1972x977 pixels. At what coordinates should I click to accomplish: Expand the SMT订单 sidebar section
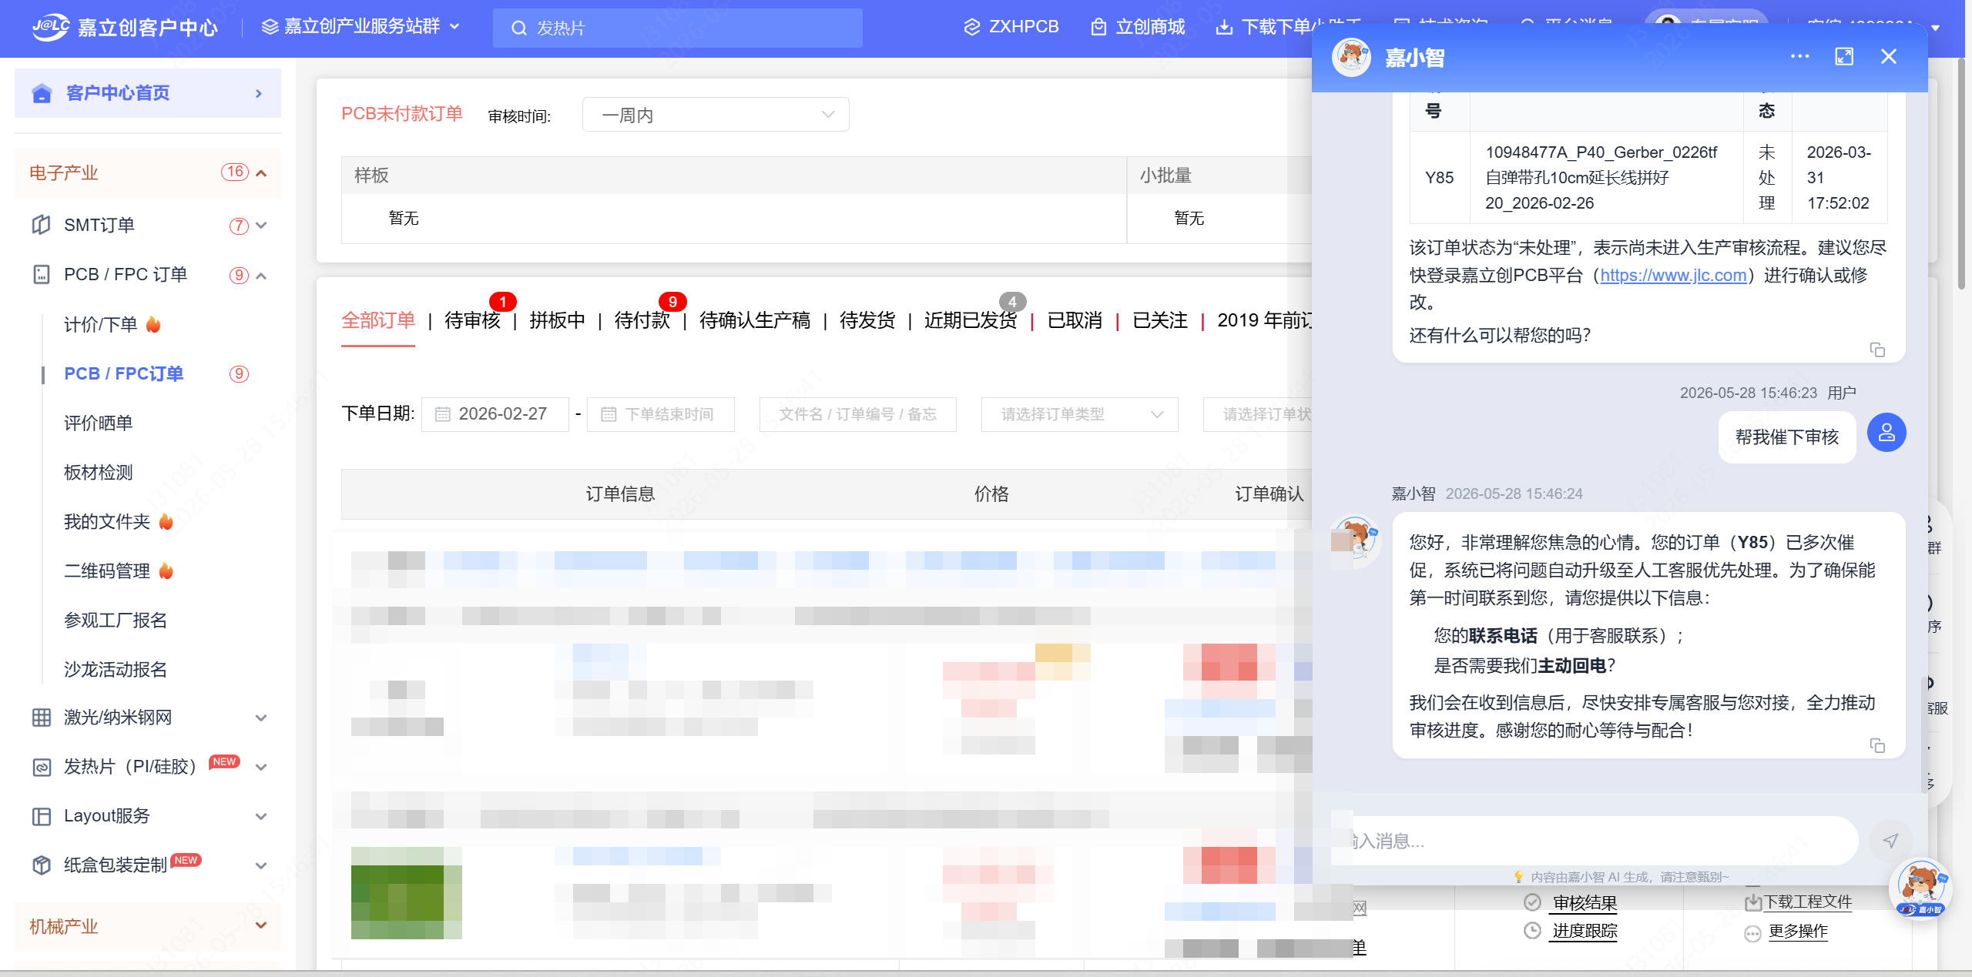click(148, 225)
